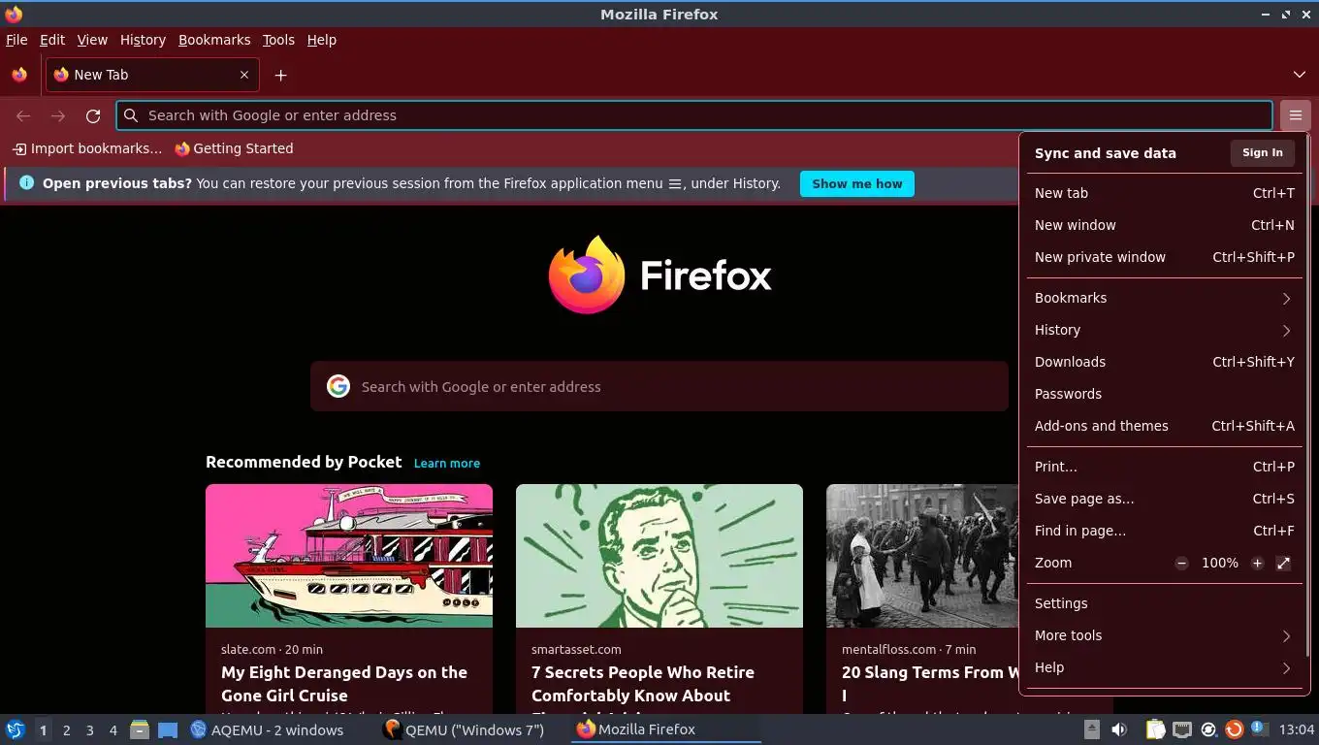Open Settings from the application menu
Viewport: 1319px width, 745px height.
coord(1164,603)
